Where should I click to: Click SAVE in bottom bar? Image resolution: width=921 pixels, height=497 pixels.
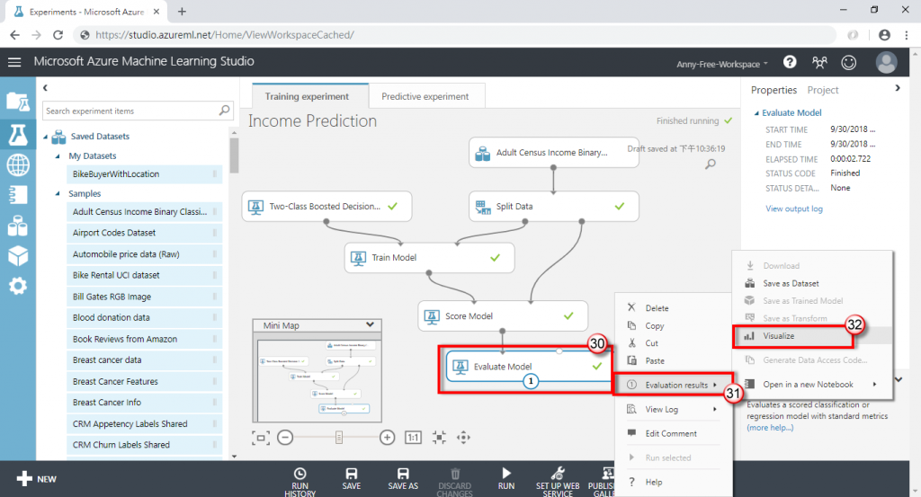(x=352, y=479)
